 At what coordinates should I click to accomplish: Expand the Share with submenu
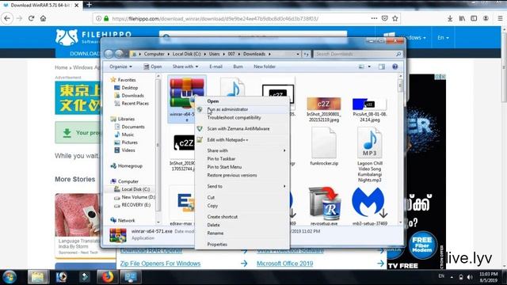242,150
